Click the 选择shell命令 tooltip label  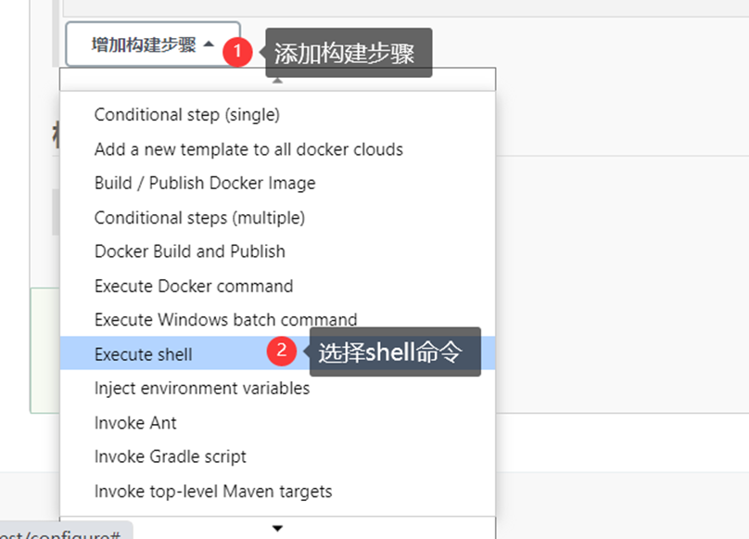click(395, 353)
